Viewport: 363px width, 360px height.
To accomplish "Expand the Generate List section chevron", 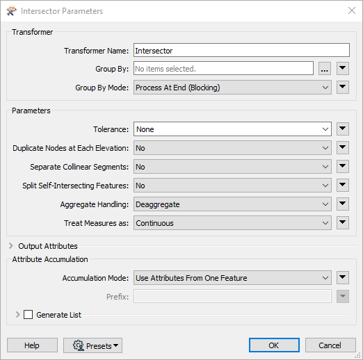I will [x=17, y=315].
